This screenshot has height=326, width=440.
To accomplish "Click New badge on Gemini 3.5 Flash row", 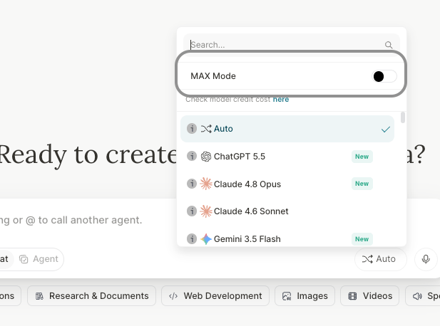I will (x=362, y=239).
